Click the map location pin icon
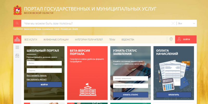Image resolution: width=208 pixels, height=104 pixels. point(171,39)
